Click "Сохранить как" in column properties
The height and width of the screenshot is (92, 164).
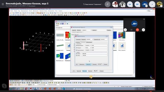(97, 39)
